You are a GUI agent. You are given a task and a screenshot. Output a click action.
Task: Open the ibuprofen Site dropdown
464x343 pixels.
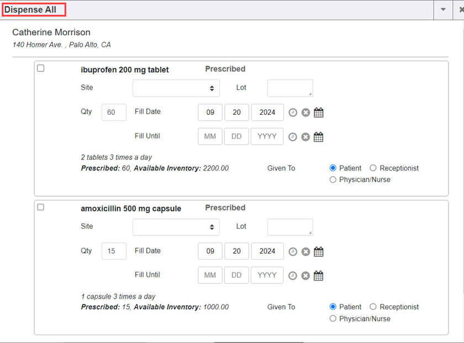pos(176,88)
